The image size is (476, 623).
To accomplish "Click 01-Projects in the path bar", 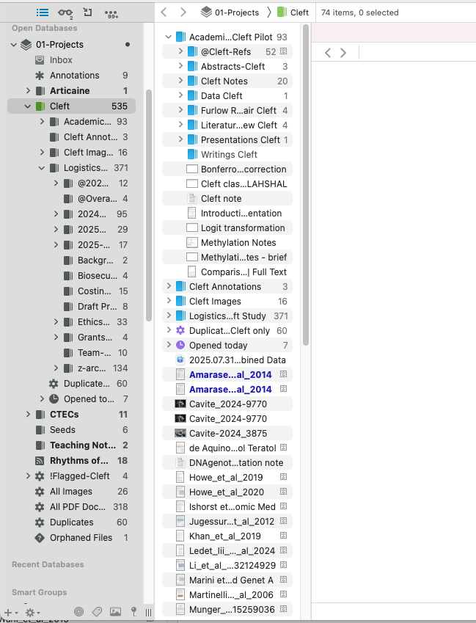I will [230, 12].
